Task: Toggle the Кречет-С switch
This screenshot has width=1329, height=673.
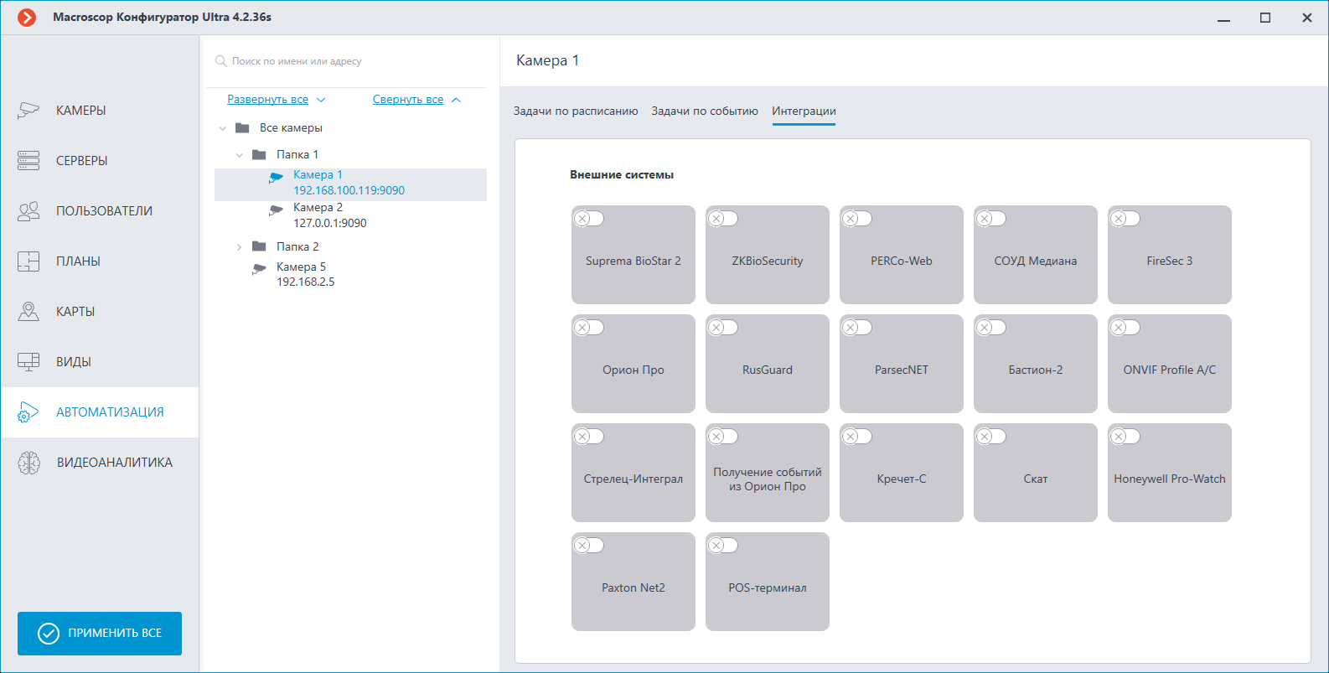Action: [857, 436]
